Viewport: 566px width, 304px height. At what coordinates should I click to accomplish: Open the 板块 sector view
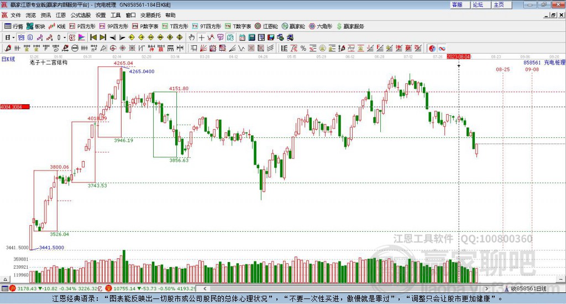pyautogui.click(x=35, y=26)
